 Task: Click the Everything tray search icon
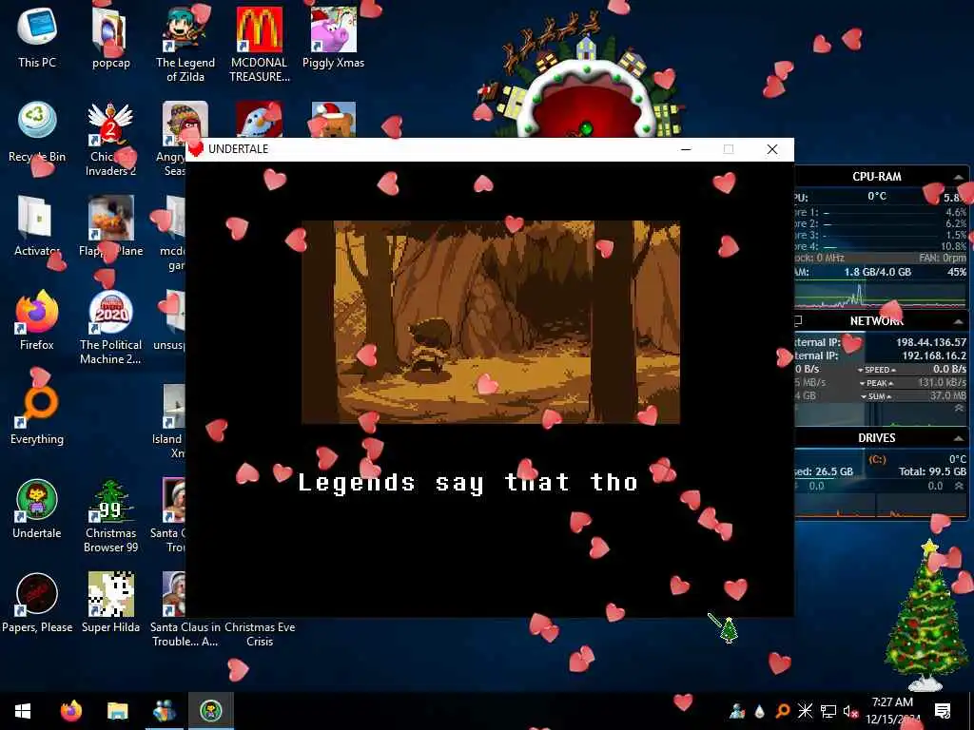click(x=783, y=711)
